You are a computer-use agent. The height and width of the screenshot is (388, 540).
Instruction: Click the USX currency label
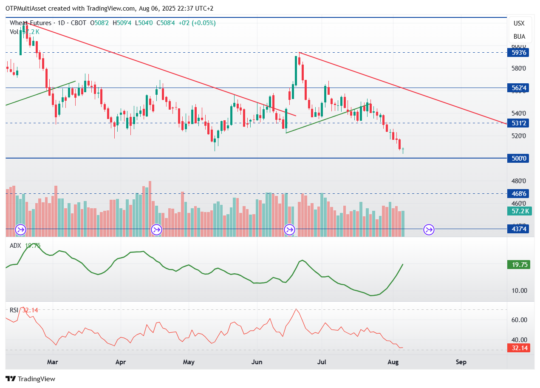[x=519, y=23]
